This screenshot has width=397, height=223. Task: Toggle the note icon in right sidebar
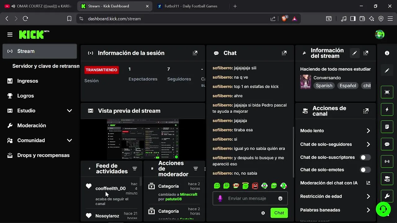387,127
